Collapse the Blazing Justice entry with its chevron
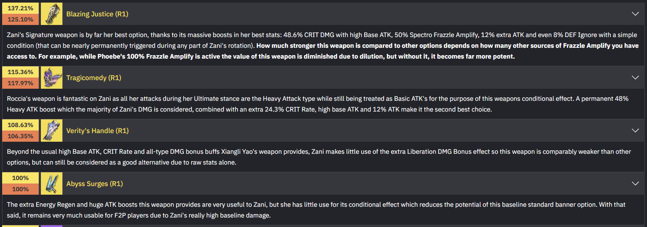Image resolution: width=647 pixels, height=227 pixels. coord(635,14)
